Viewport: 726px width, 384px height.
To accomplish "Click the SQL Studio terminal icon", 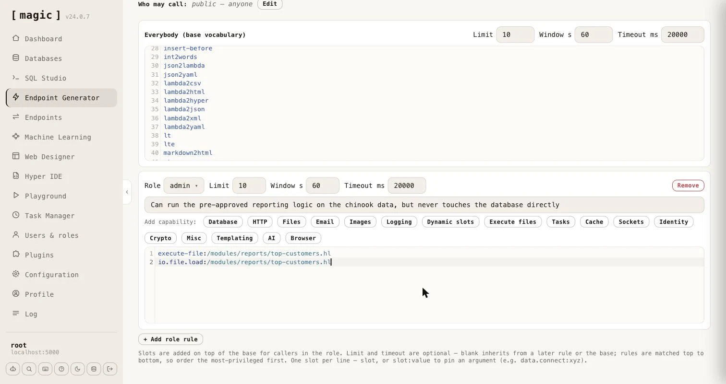I will coord(16,78).
